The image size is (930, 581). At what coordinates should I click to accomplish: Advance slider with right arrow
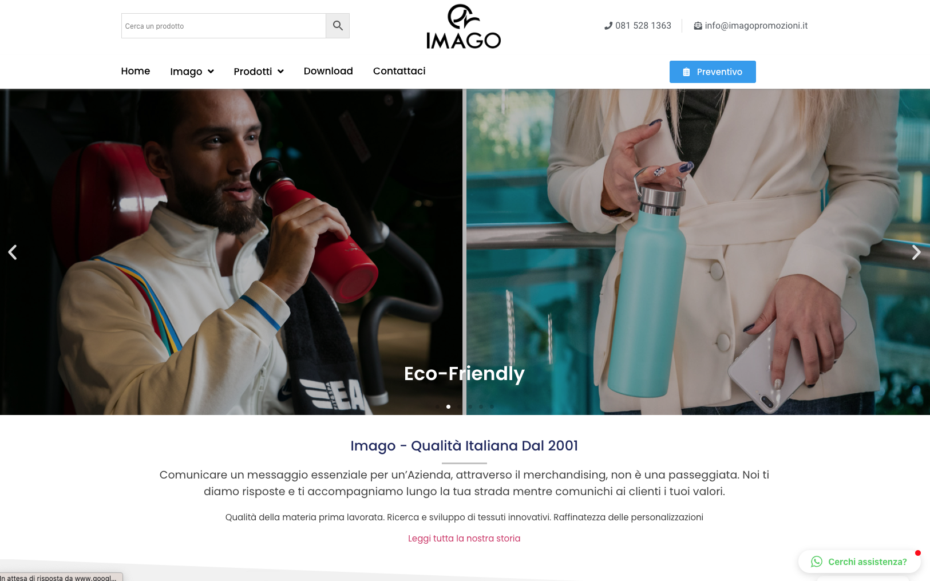916,252
